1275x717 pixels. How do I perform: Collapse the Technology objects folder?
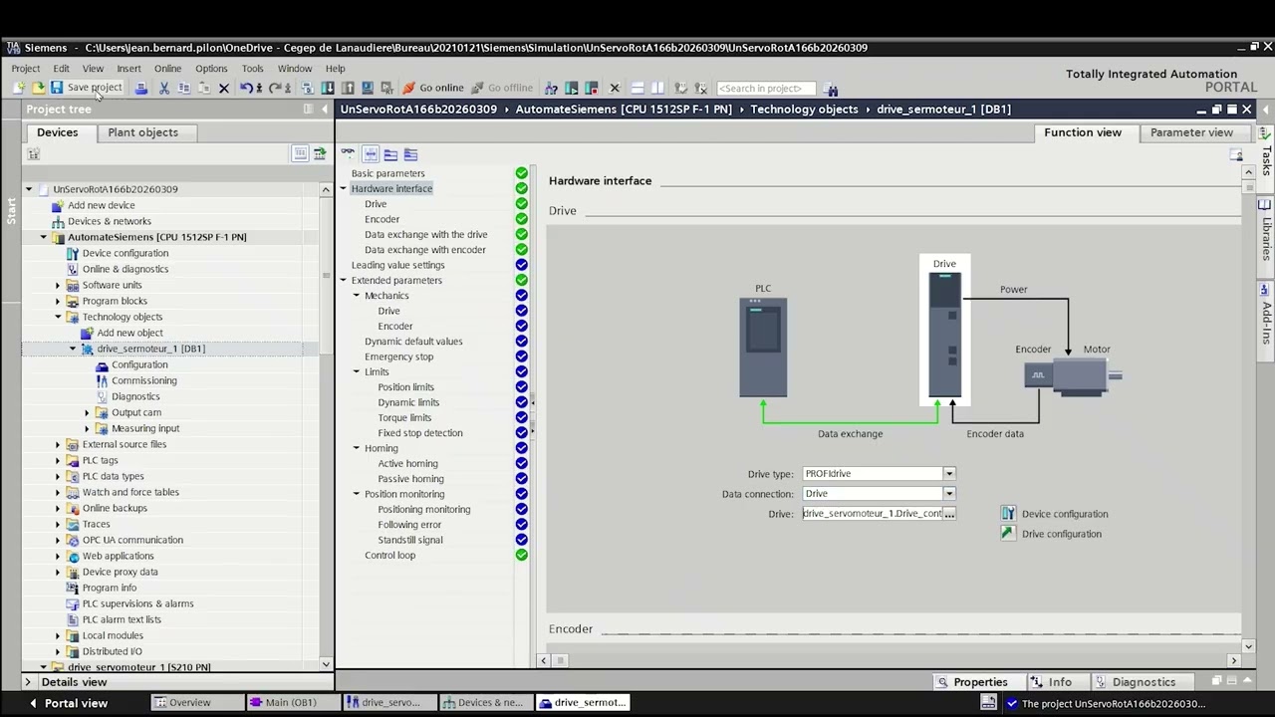(x=58, y=317)
